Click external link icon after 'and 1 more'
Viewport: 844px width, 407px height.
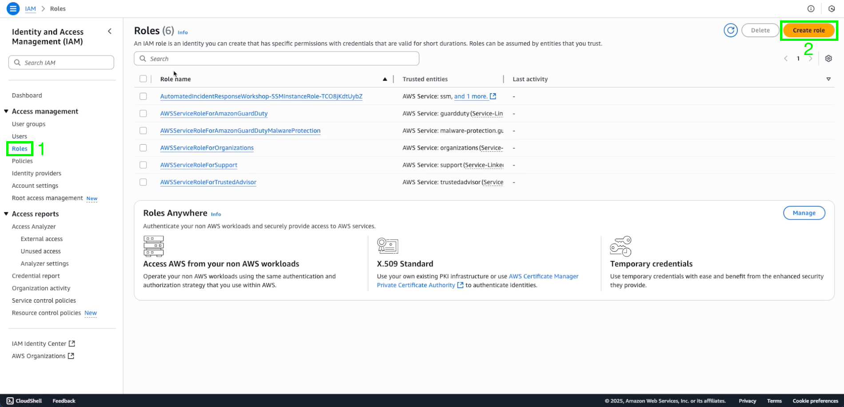pyautogui.click(x=493, y=96)
